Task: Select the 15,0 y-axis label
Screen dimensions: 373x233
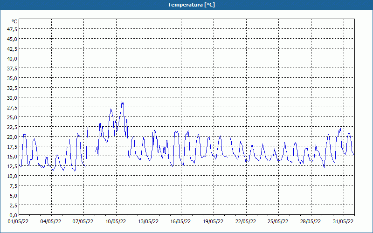Action: [13, 157]
